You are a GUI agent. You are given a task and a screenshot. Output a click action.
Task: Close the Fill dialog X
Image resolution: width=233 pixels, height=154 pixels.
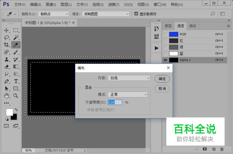click(x=168, y=68)
